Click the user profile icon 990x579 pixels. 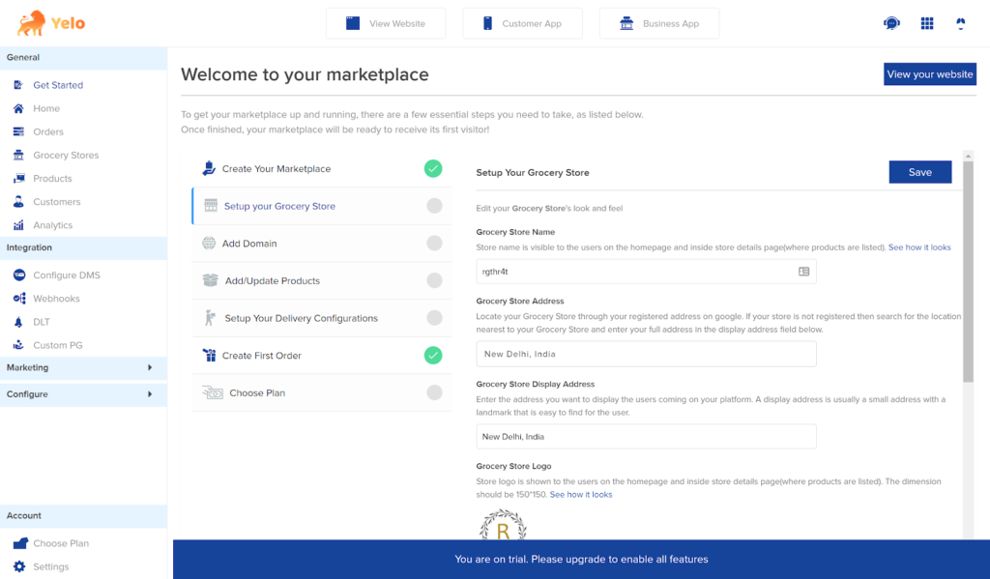[960, 23]
